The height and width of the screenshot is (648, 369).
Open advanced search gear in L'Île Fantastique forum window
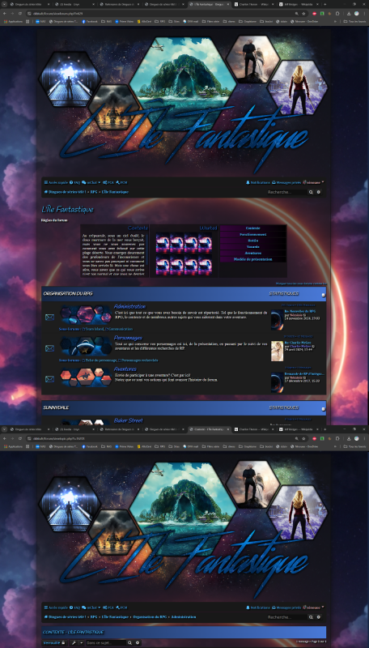(318, 192)
